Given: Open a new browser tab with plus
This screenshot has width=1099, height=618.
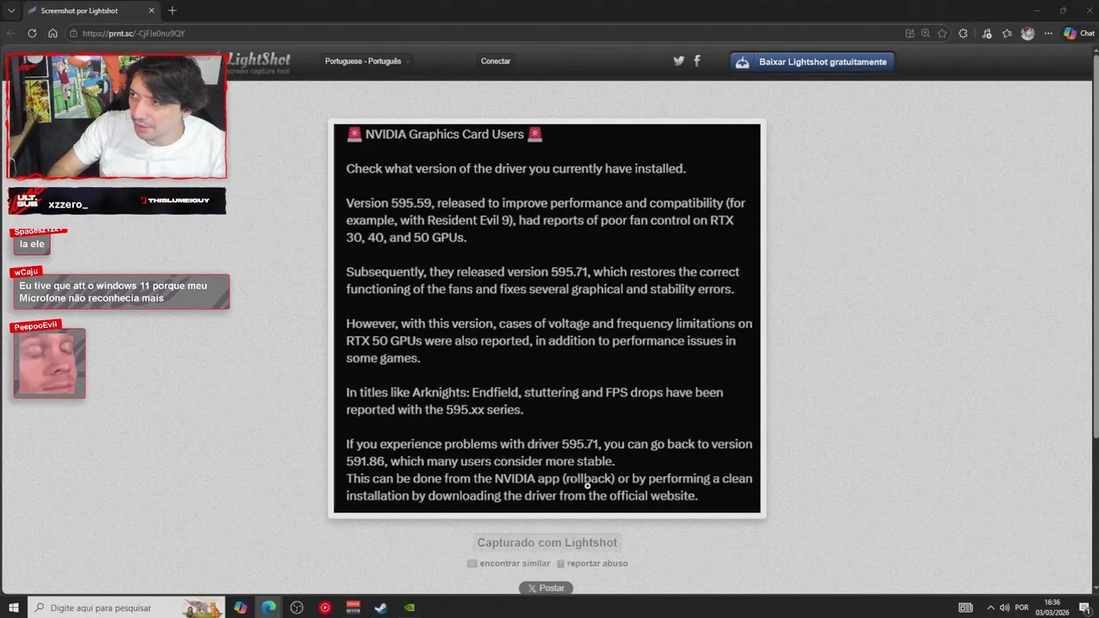Looking at the screenshot, I should point(172,10).
